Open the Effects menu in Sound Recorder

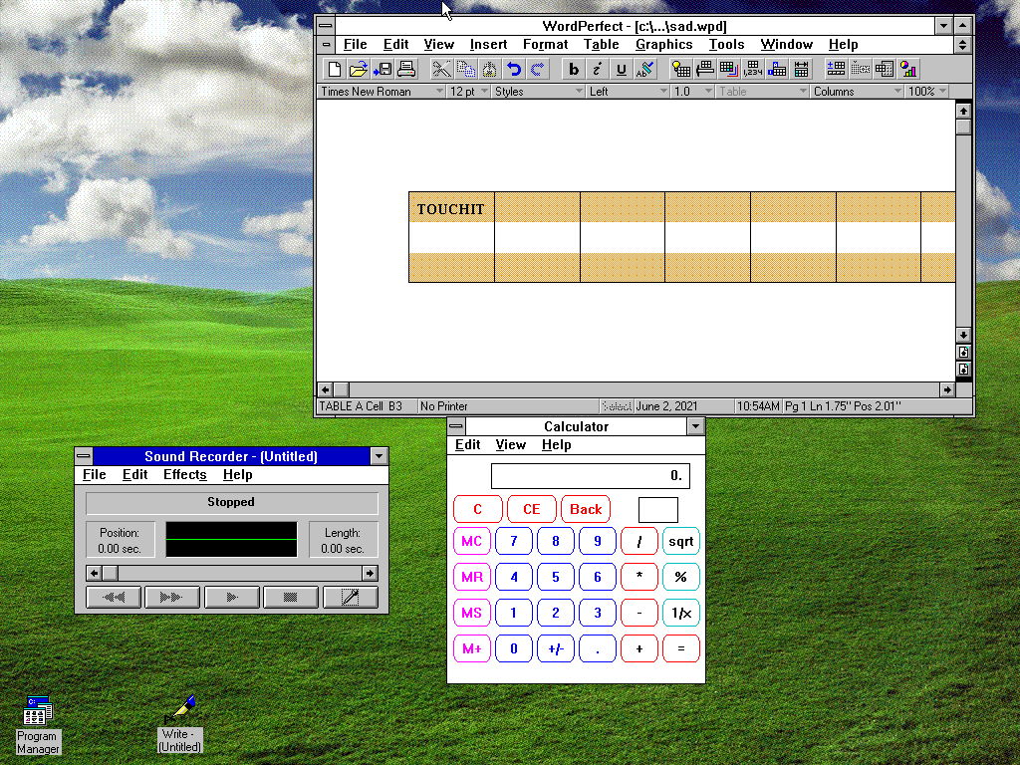pos(184,475)
